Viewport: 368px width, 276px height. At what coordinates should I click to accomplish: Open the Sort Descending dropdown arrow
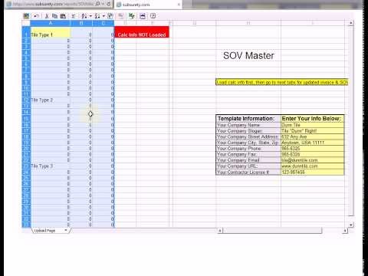(x=103, y=16)
